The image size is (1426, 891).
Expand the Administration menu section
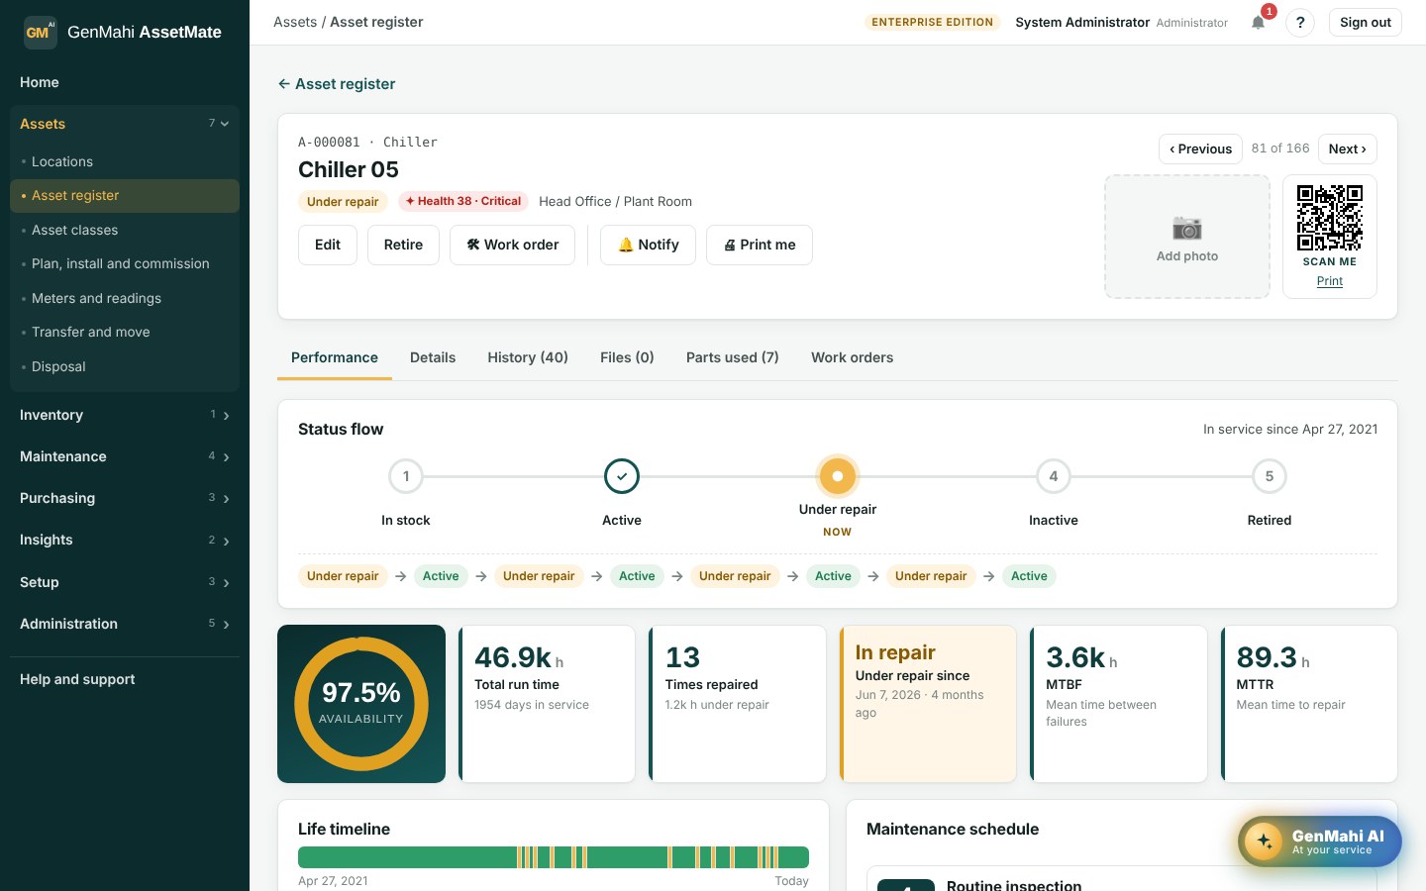click(x=125, y=624)
